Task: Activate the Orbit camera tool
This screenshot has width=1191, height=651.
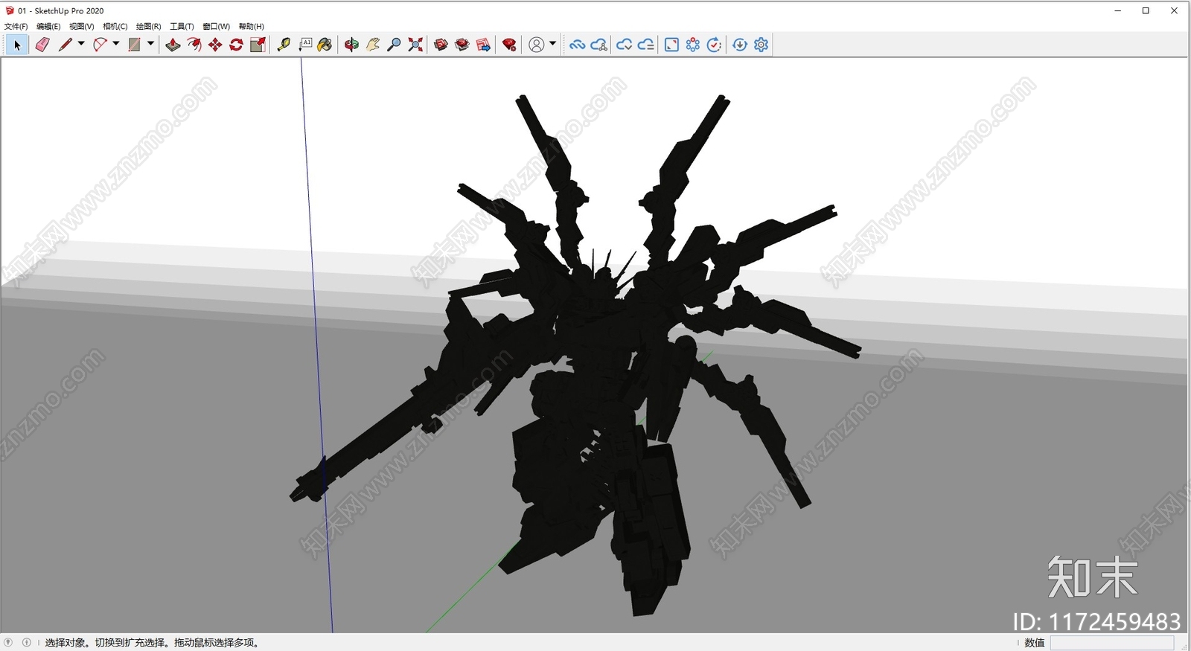Action: coord(351,45)
